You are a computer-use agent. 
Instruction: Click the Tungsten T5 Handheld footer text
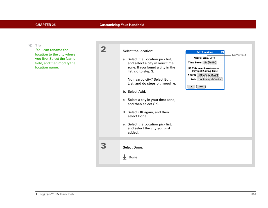pos(55,194)
